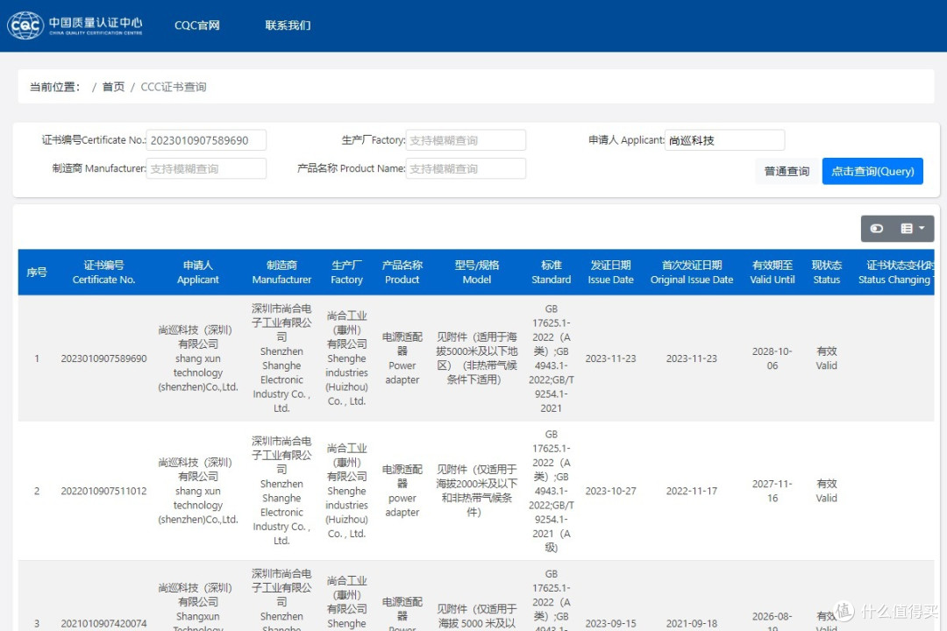This screenshot has width=947, height=631.
Task: Select row 1 applicant 尚巡科技 cell
Action: 198,358
